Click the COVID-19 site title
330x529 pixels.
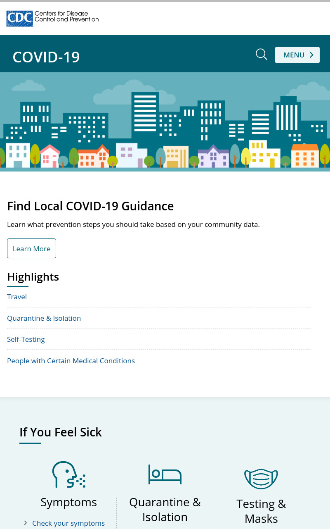pos(46,57)
